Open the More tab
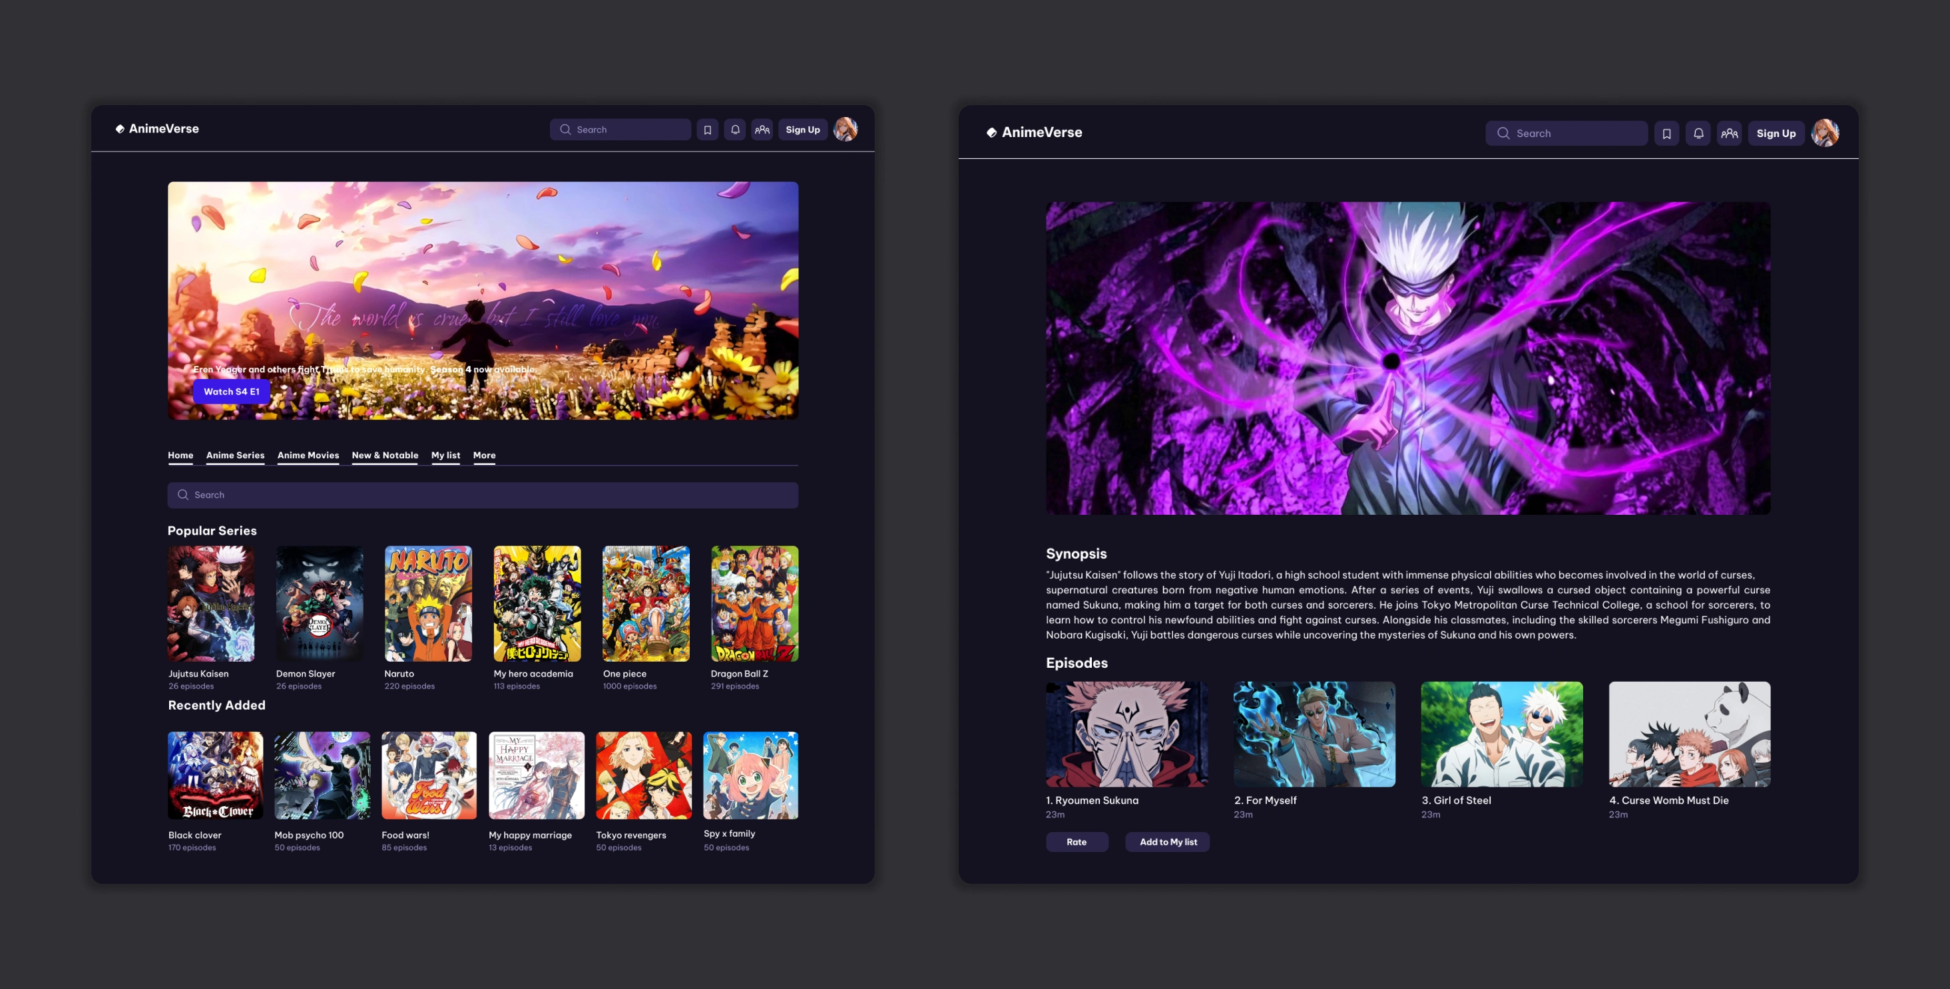 click(x=485, y=455)
